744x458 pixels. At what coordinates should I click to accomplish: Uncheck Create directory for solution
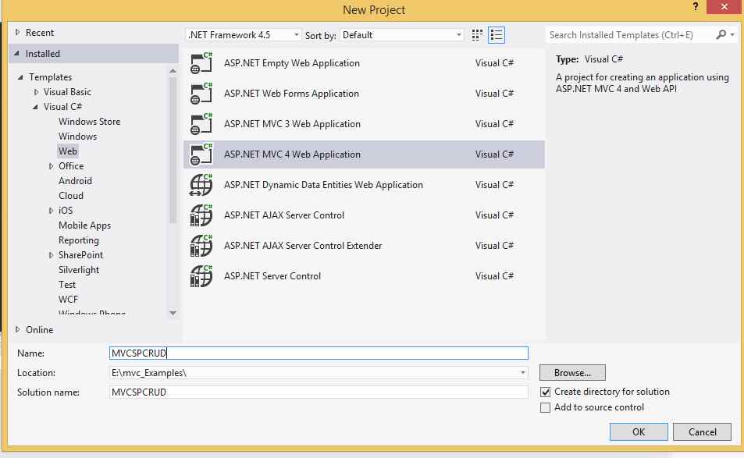tap(545, 392)
